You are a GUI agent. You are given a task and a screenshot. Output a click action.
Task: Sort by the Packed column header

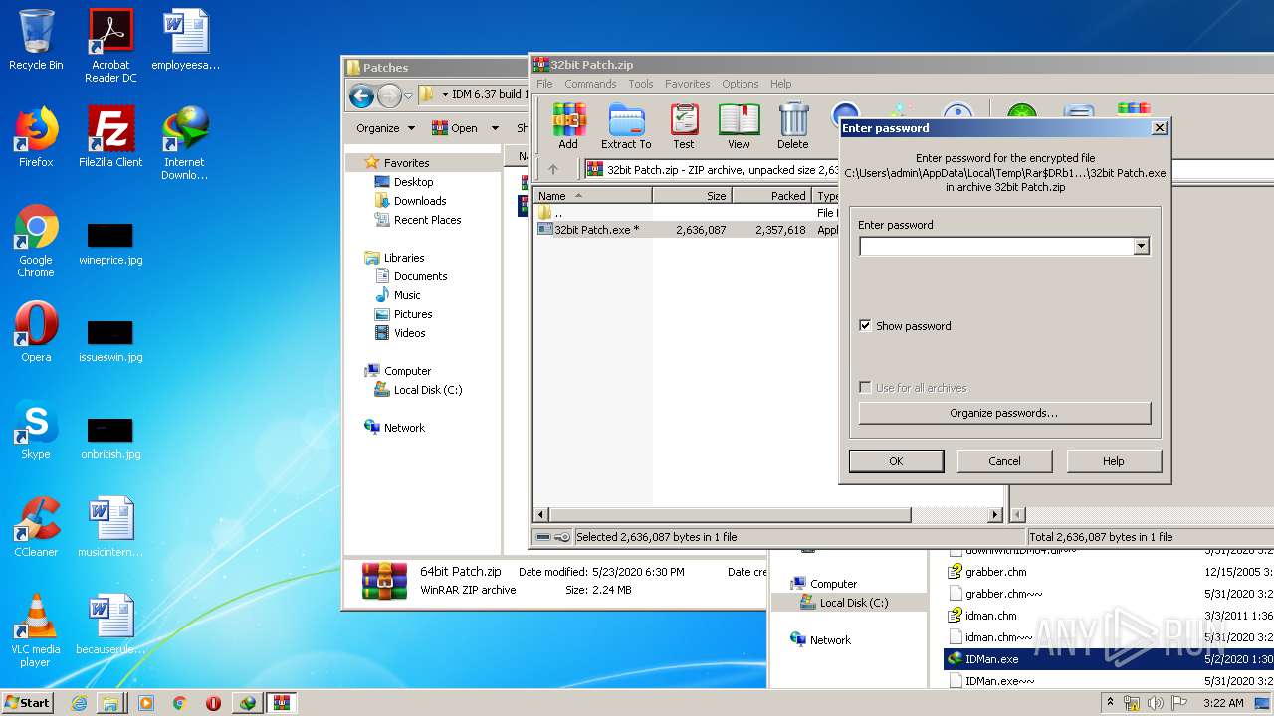[x=772, y=196]
